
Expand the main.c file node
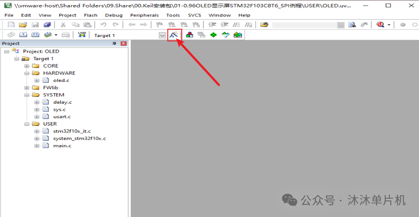[x=37, y=146]
